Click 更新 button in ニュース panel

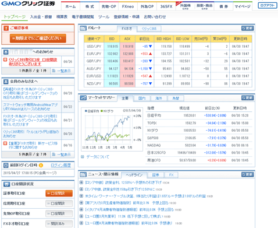[x=248, y=174]
